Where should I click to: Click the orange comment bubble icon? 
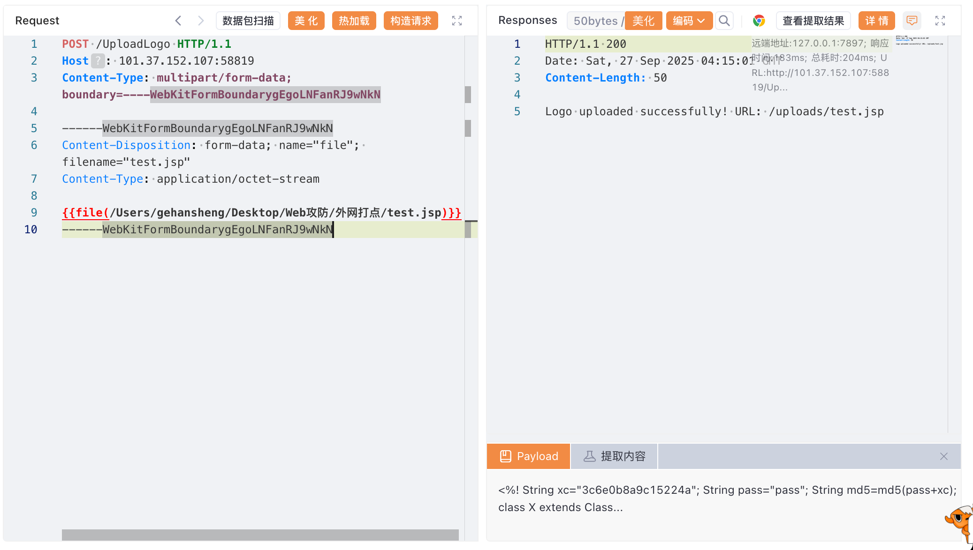(912, 21)
